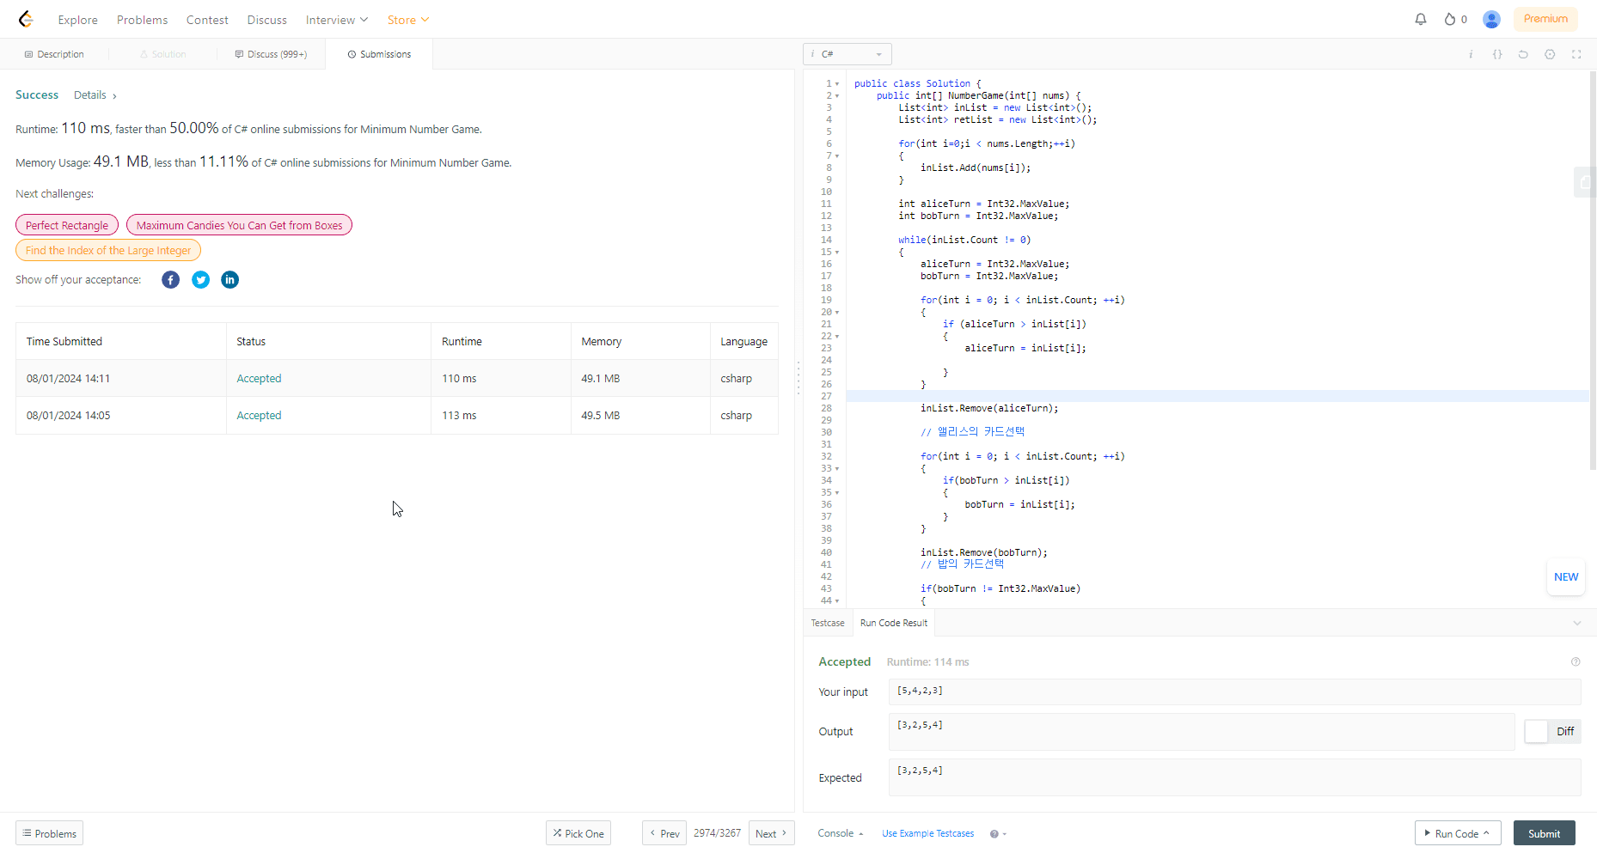Screen dimensions: 1597x853
Task: Open the C# language dropdown
Action: pos(847,54)
